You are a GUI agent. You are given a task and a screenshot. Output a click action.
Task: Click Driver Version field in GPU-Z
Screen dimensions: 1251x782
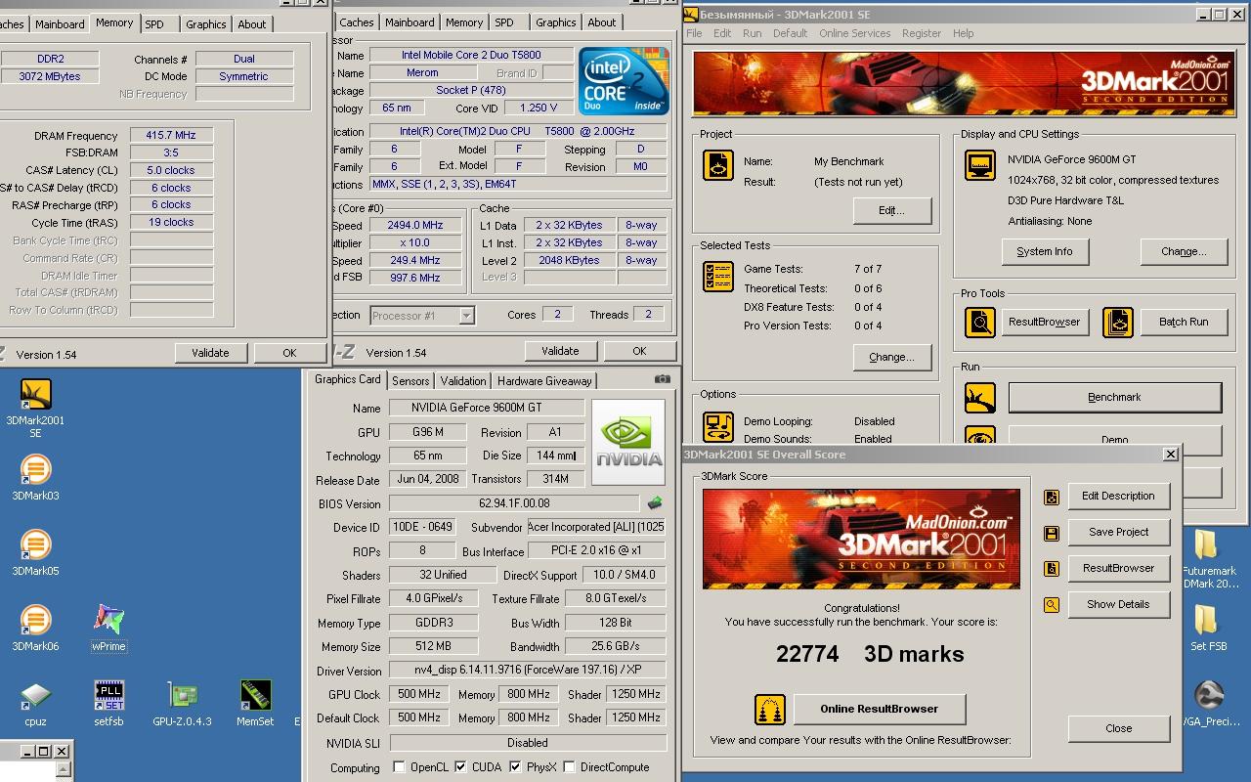(x=528, y=671)
